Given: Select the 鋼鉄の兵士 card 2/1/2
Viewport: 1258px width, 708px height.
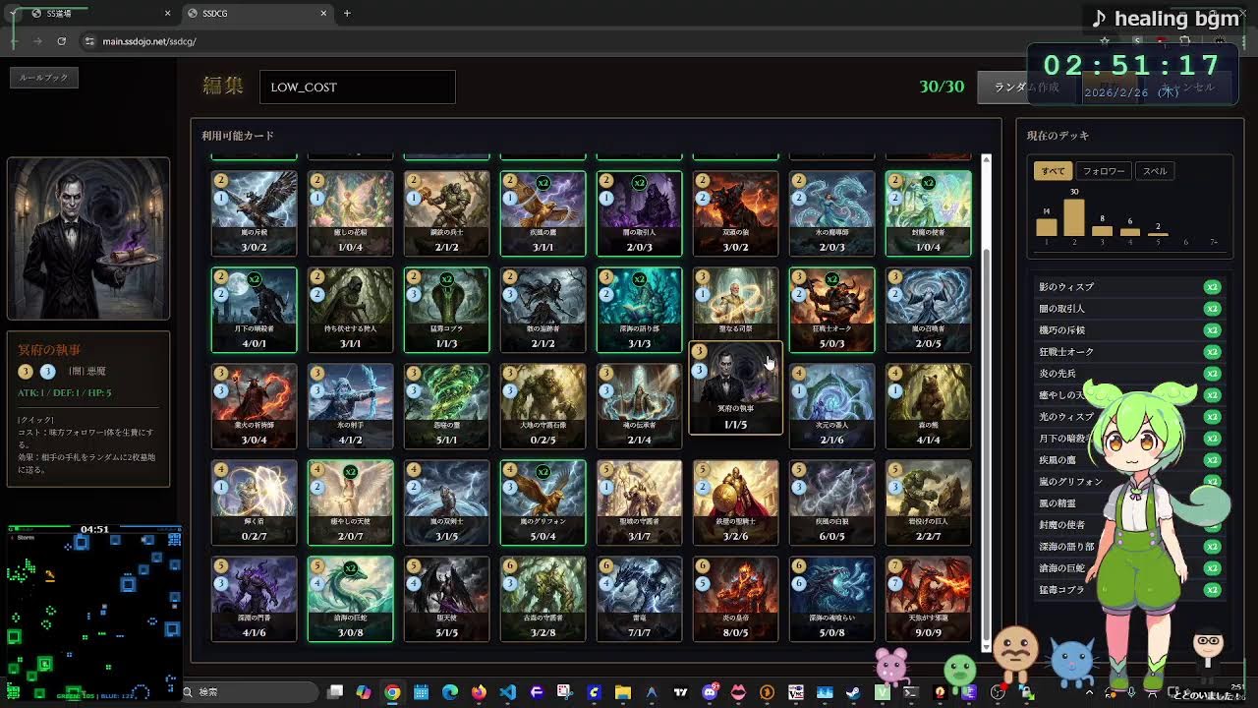Looking at the screenshot, I should tap(446, 213).
